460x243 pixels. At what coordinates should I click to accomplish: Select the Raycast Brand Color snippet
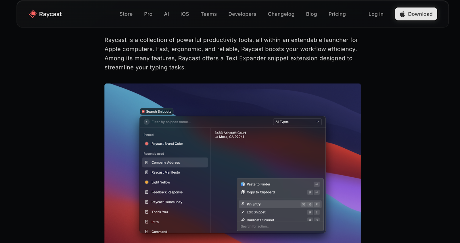(175, 144)
